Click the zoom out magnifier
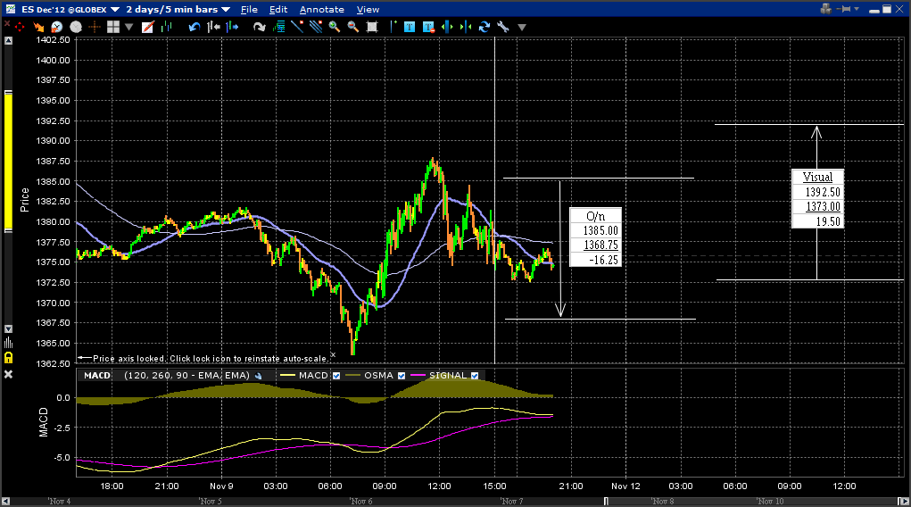This screenshot has height=507, width=911. (x=353, y=27)
